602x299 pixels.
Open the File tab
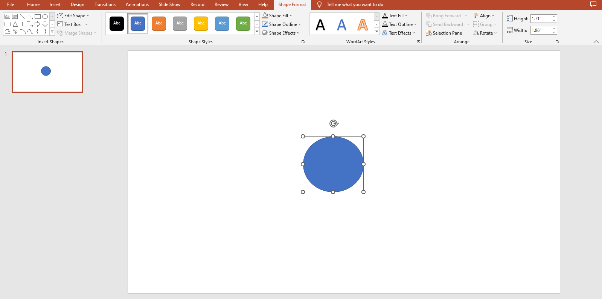pyautogui.click(x=11, y=5)
